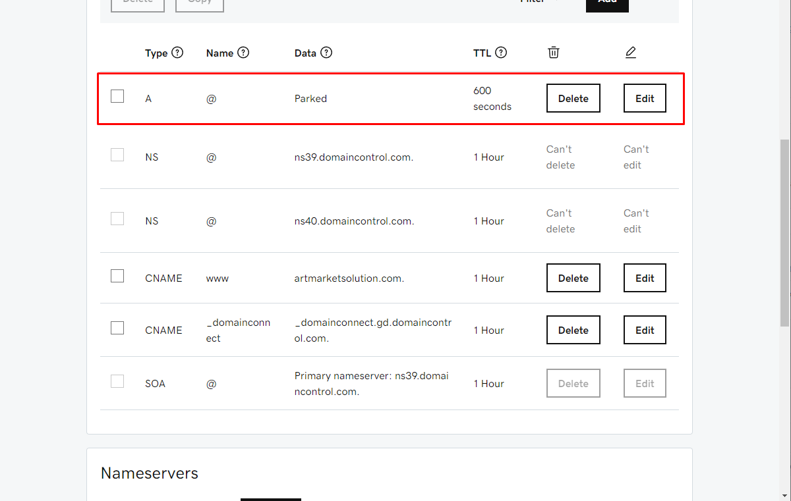Viewport: 791px width, 501px height.
Task: Edit the _domainconnect CNAME record
Action: [x=645, y=330]
